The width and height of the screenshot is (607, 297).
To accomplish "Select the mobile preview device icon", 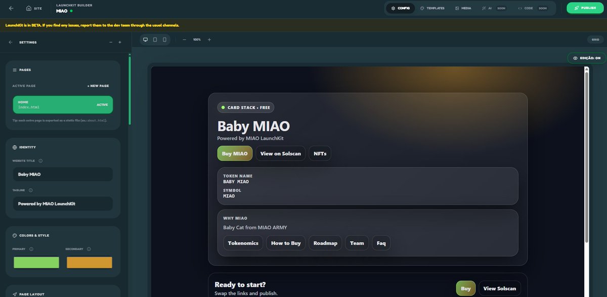I will (x=164, y=39).
